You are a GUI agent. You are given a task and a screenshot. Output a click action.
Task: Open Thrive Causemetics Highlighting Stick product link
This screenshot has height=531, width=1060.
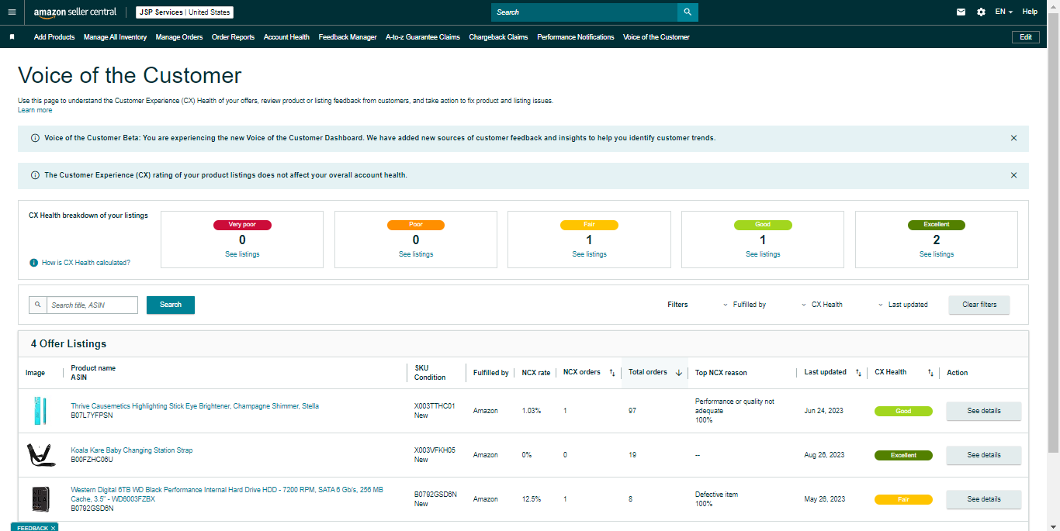(x=195, y=406)
